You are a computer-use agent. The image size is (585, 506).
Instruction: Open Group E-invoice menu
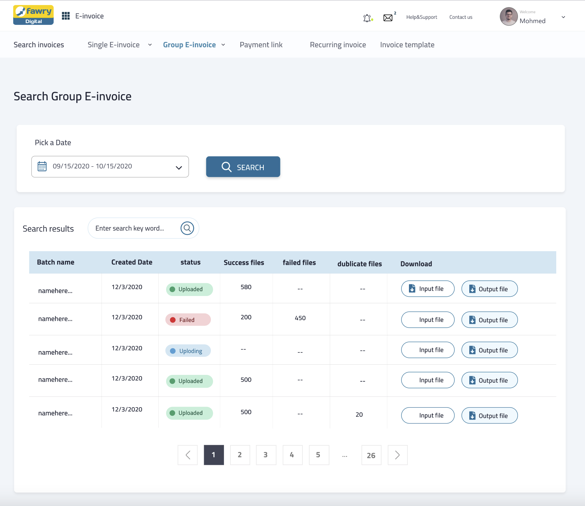tap(189, 45)
